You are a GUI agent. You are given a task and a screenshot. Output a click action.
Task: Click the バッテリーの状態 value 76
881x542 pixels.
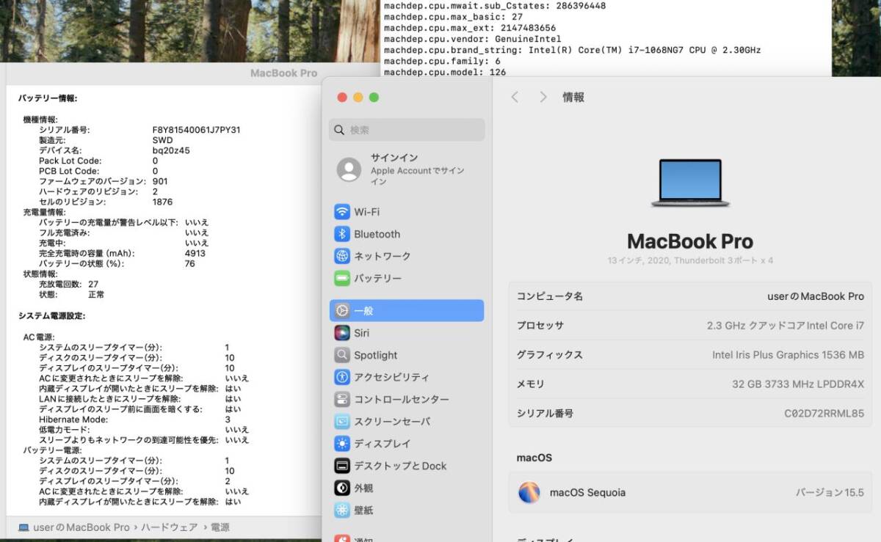[x=190, y=263]
